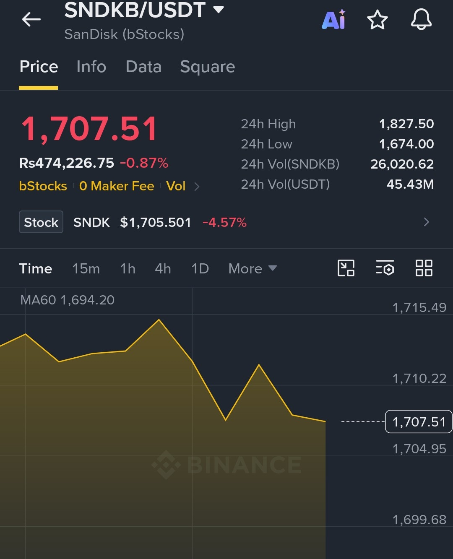Image resolution: width=453 pixels, height=559 pixels.
Task: Tap the 24h High value 1,827.50
Action: point(406,124)
